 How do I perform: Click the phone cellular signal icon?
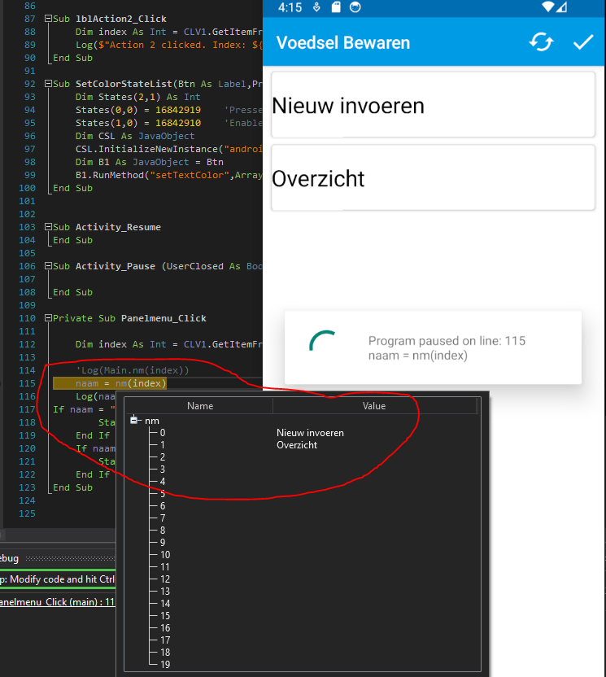[x=561, y=7]
